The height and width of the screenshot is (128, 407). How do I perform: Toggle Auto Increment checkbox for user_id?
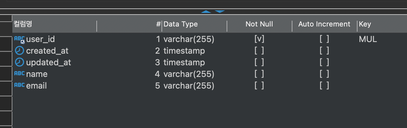point(324,39)
